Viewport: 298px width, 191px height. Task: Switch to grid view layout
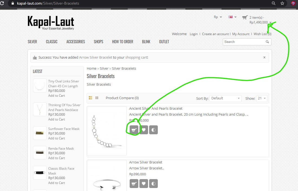coord(97,98)
